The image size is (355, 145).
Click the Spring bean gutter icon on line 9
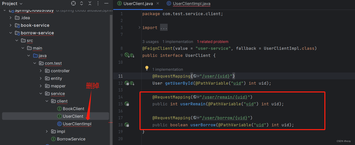127,55
